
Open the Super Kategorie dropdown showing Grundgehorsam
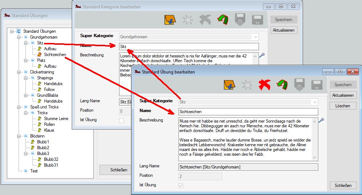click(256, 37)
